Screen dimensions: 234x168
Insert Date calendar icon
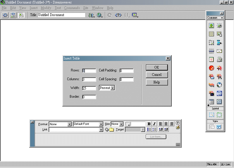(211, 60)
